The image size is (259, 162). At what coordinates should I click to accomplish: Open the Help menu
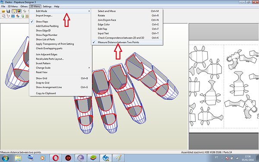(57, 6)
